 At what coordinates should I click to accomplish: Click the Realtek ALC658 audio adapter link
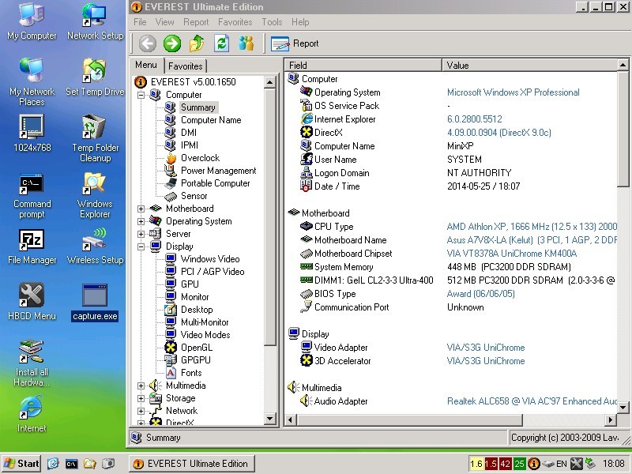(x=532, y=401)
